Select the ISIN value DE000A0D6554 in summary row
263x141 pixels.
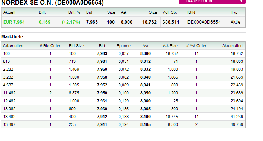point(204,22)
